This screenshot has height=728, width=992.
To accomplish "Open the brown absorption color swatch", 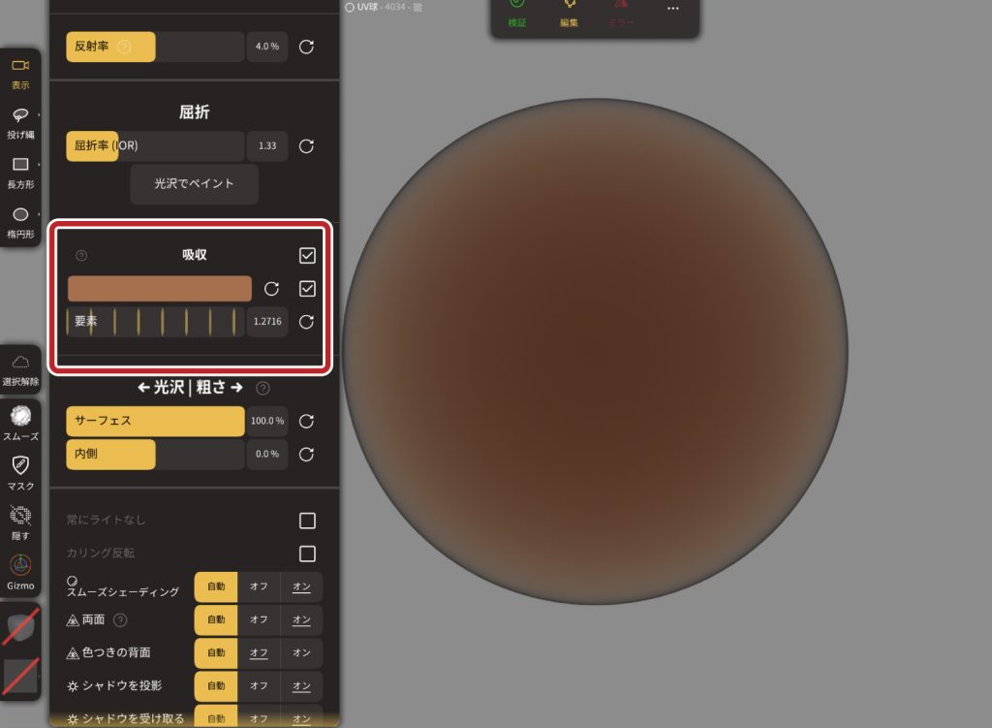I will [x=160, y=289].
